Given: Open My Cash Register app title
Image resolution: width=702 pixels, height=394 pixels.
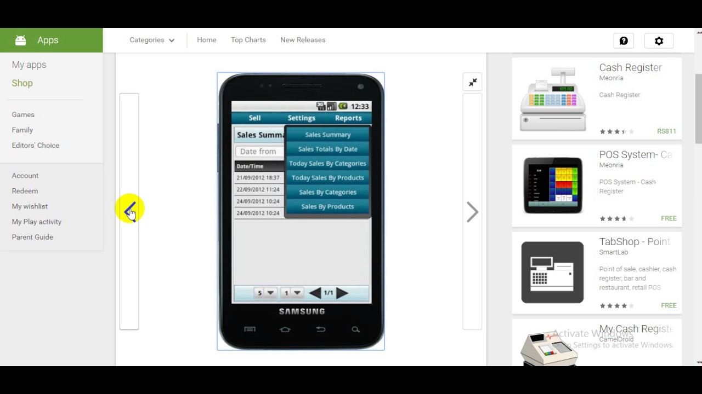Looking at the screenshot, I should [636, 329].
